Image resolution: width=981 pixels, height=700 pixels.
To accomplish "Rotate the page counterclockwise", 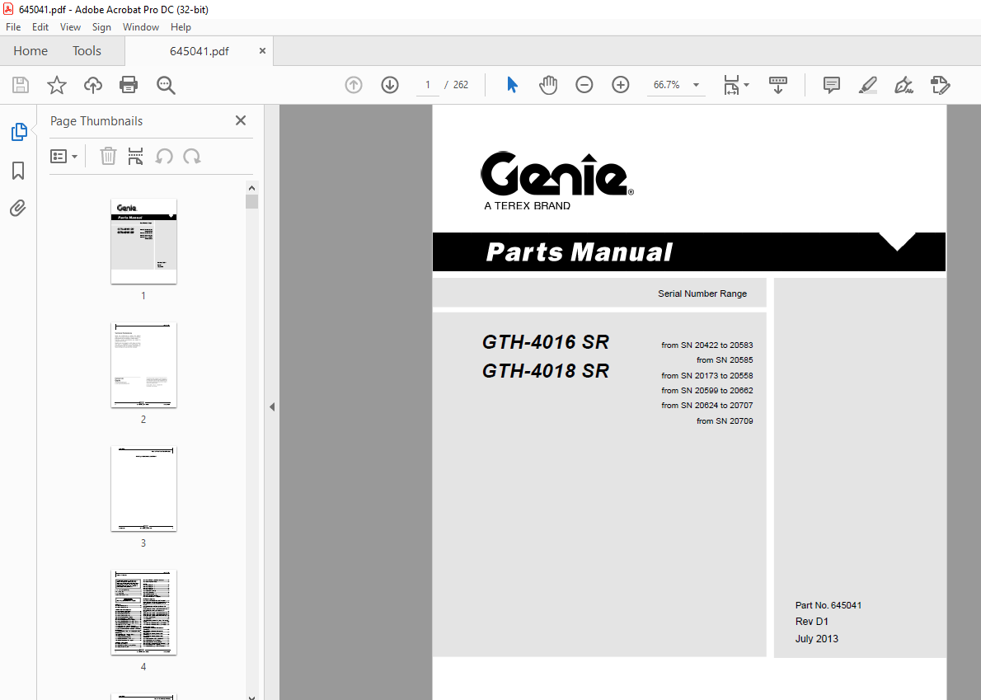I will [164, 157].
